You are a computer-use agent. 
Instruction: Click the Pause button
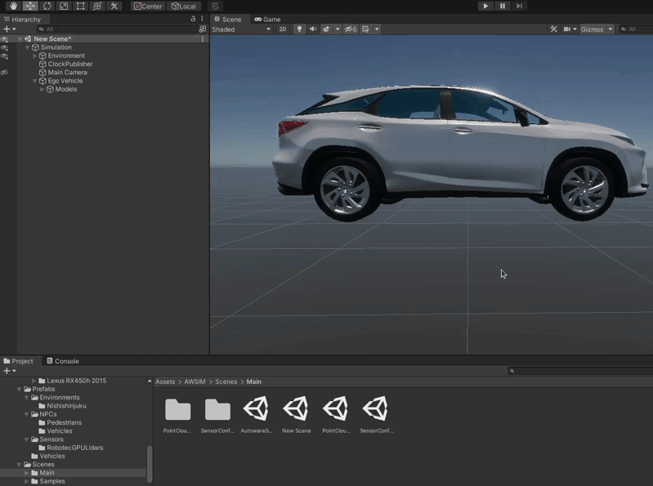pyautogui.click(x=502, y=6)
